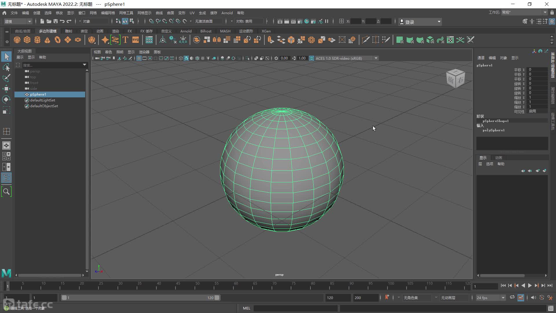Activate the Rotate tool
Viewport: 556px width, 313px height.
tap(6, 99)
